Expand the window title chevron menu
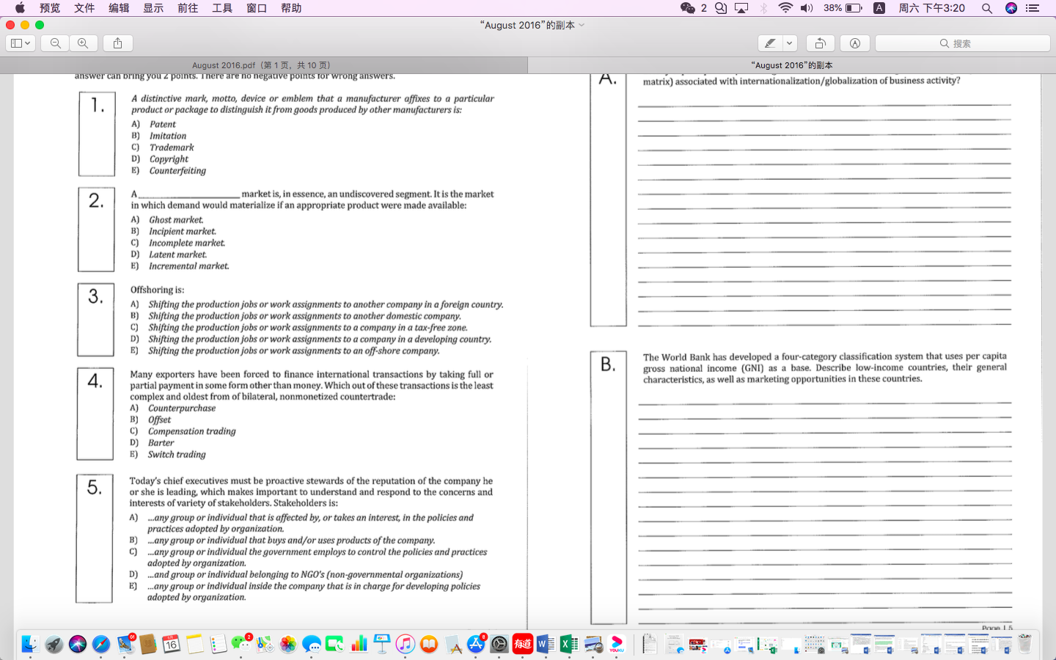1056x660 pixels. pyautogui.click(x=582, y=25)
